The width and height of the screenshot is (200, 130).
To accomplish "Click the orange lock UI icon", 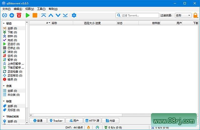I will coord(195,15).
